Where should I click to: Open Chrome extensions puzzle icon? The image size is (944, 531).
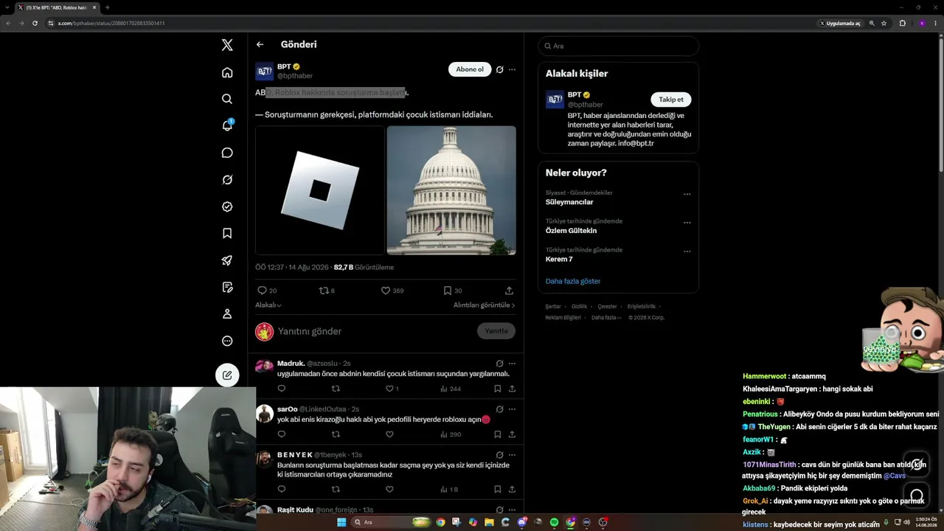point(902,23)
